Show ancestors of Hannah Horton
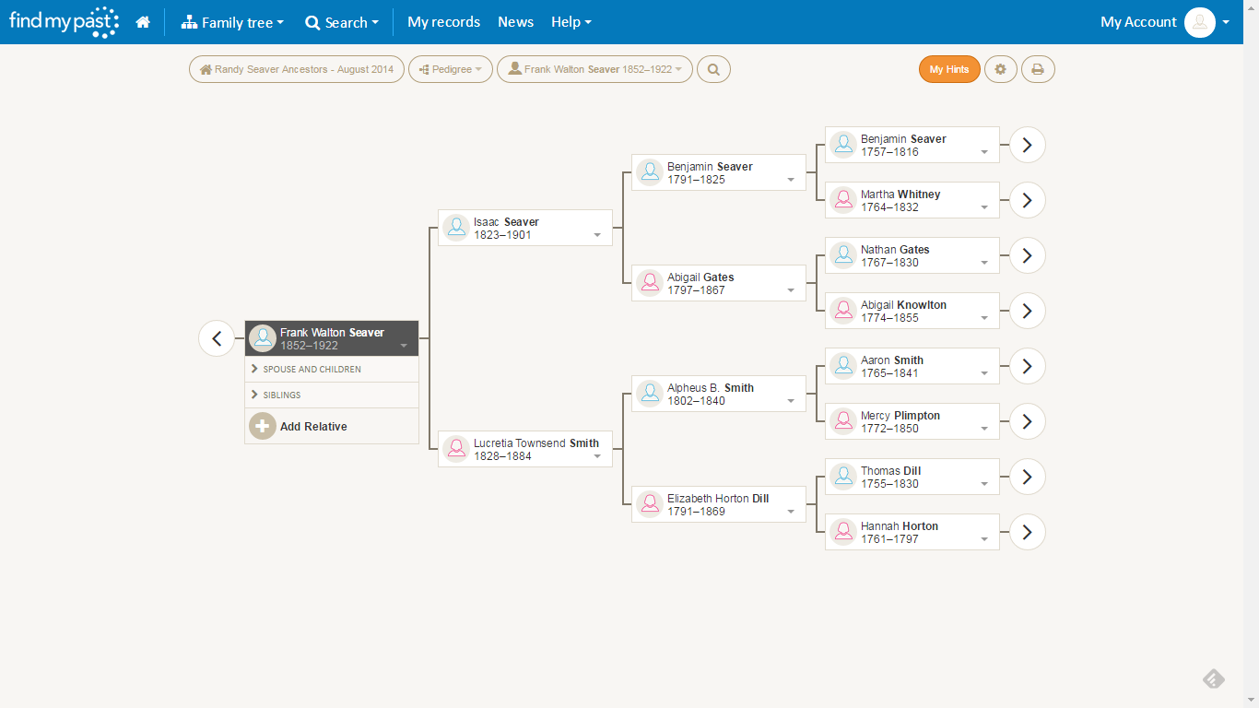The width and height of the screenshot is (1259, 708). click(x=1026, y=532)
